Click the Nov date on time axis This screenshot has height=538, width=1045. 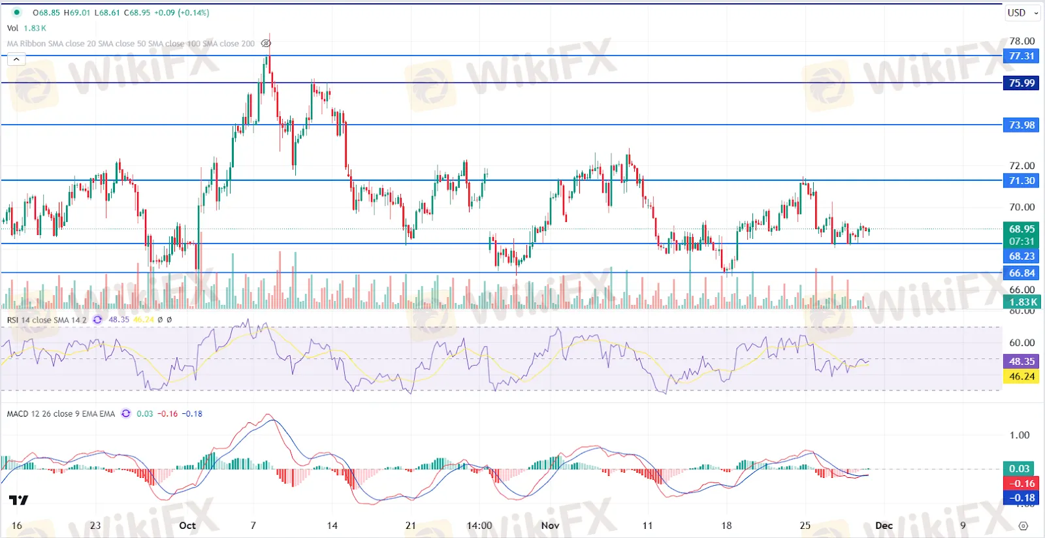click(x=550, y=526)
